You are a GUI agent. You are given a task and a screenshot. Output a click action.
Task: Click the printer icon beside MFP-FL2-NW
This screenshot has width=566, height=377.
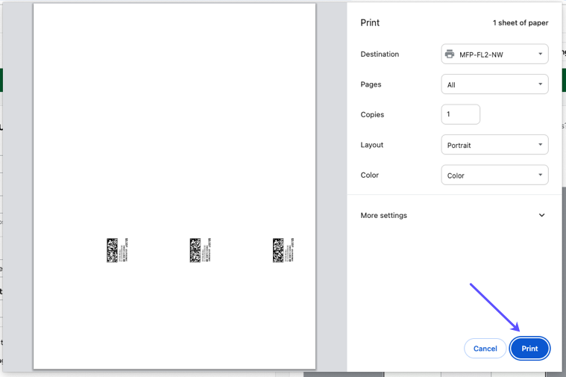450,54
